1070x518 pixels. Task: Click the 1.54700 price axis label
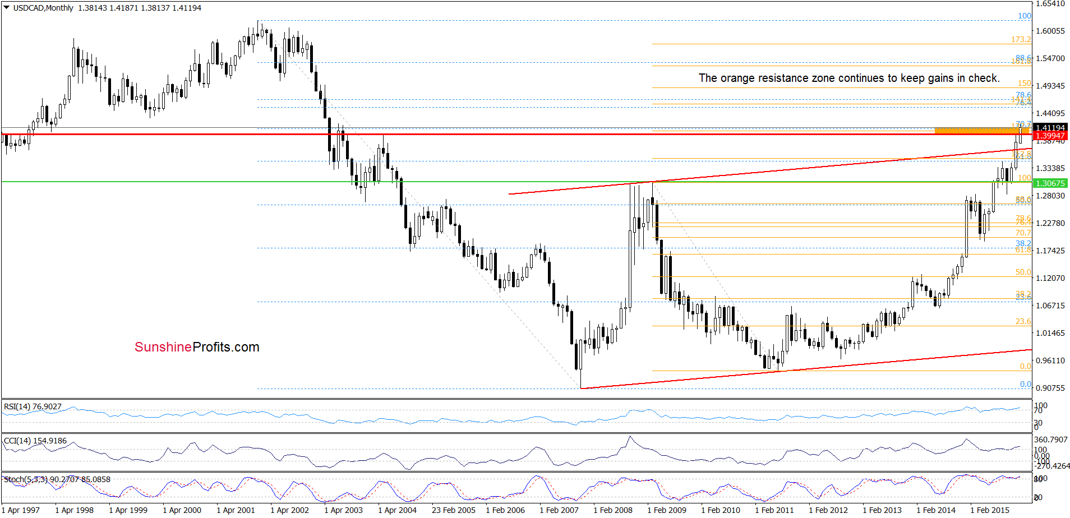(x=1050, y=58)
